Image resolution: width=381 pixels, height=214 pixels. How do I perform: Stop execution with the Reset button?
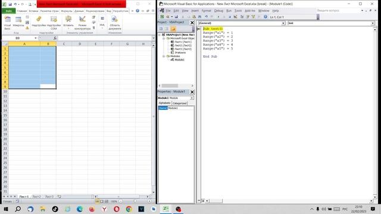tap(230, 17)
